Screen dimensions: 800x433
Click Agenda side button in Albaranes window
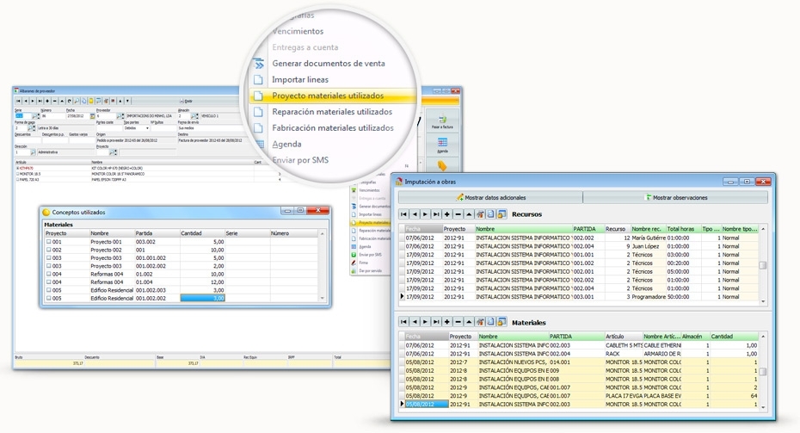pos(442,145)
